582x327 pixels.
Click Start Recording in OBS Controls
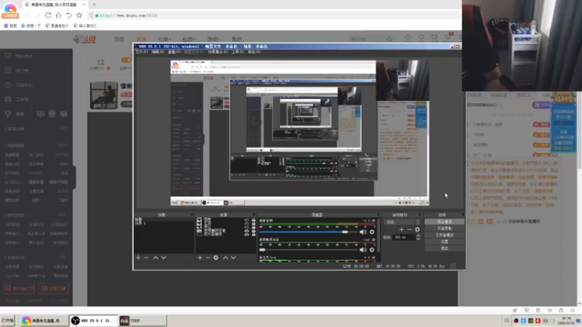click(x=445, y=228)
